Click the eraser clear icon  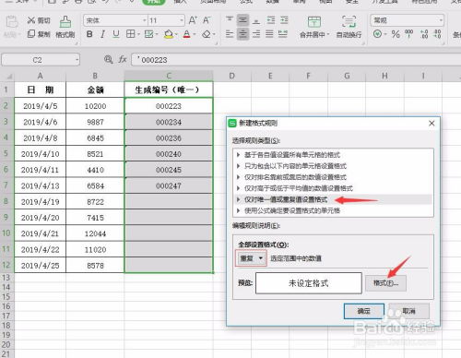click(x=207, y=34)
